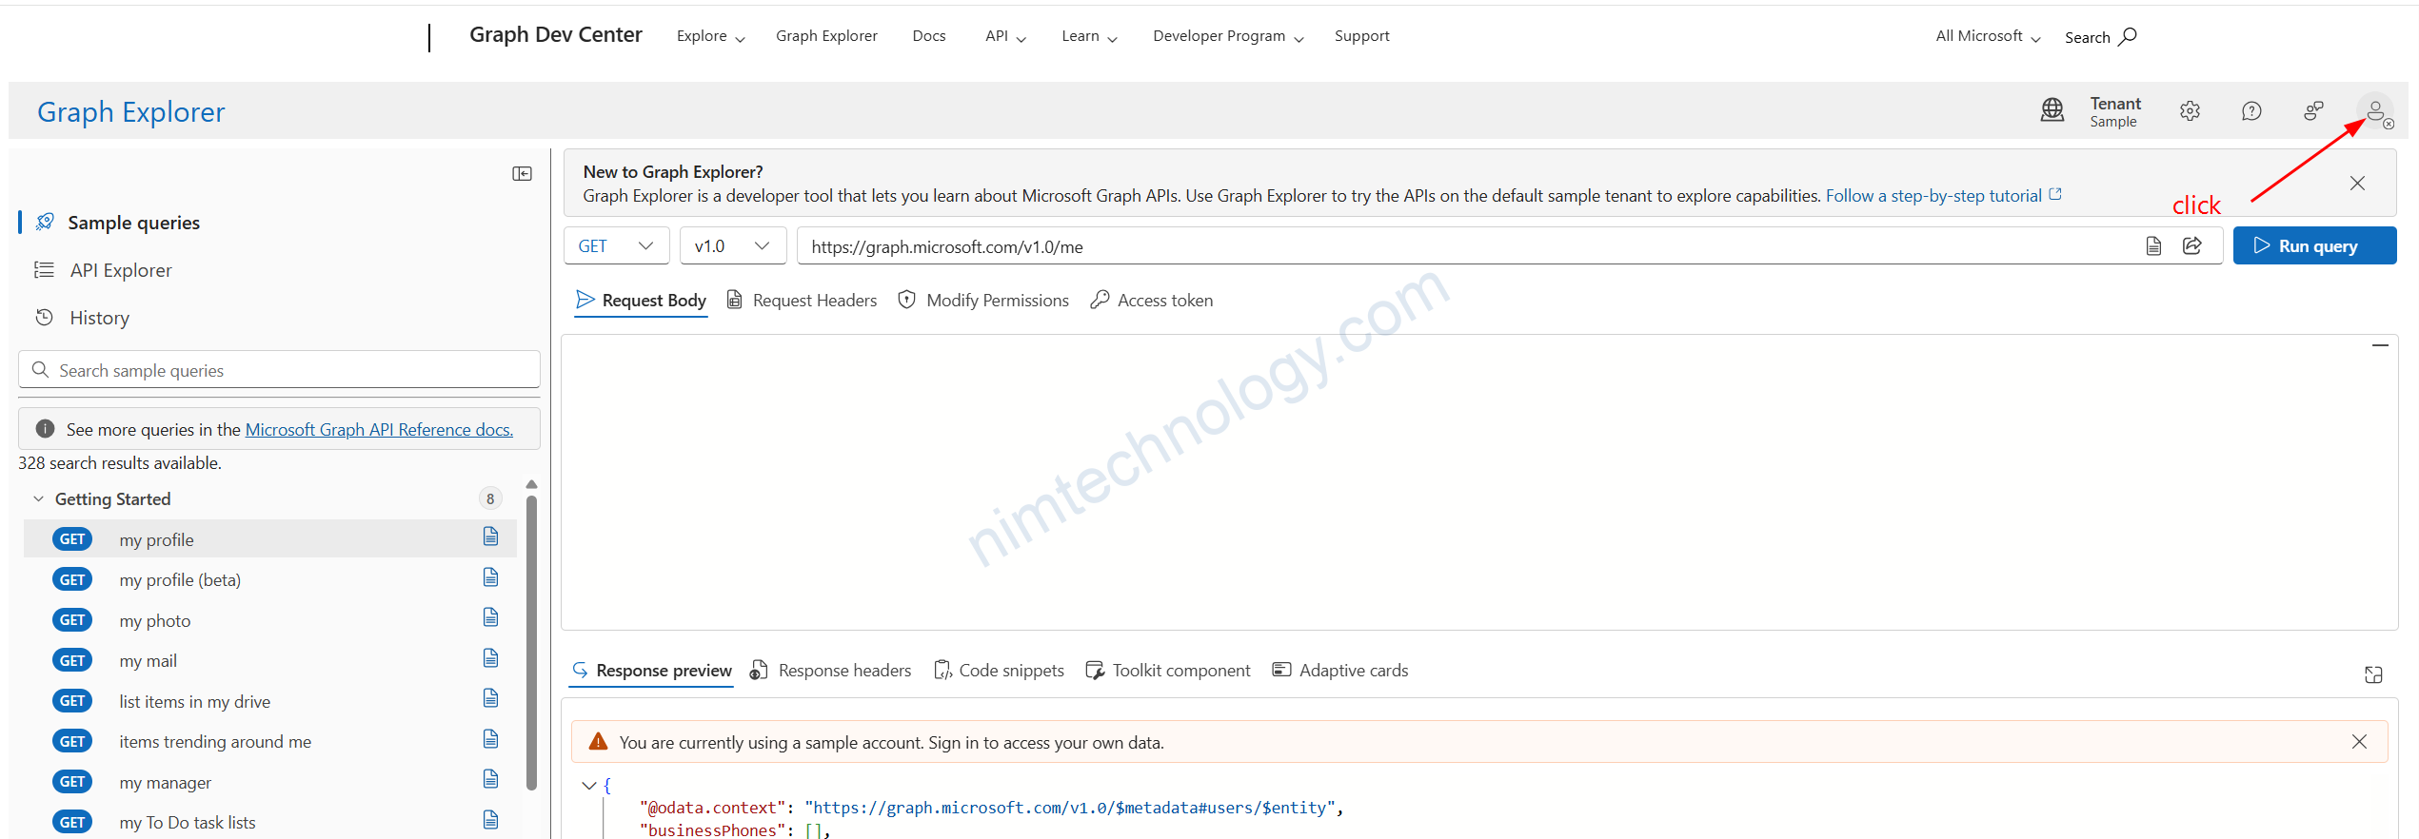
Task: Collapse the Getting Started category
Action: pos(39,499)
